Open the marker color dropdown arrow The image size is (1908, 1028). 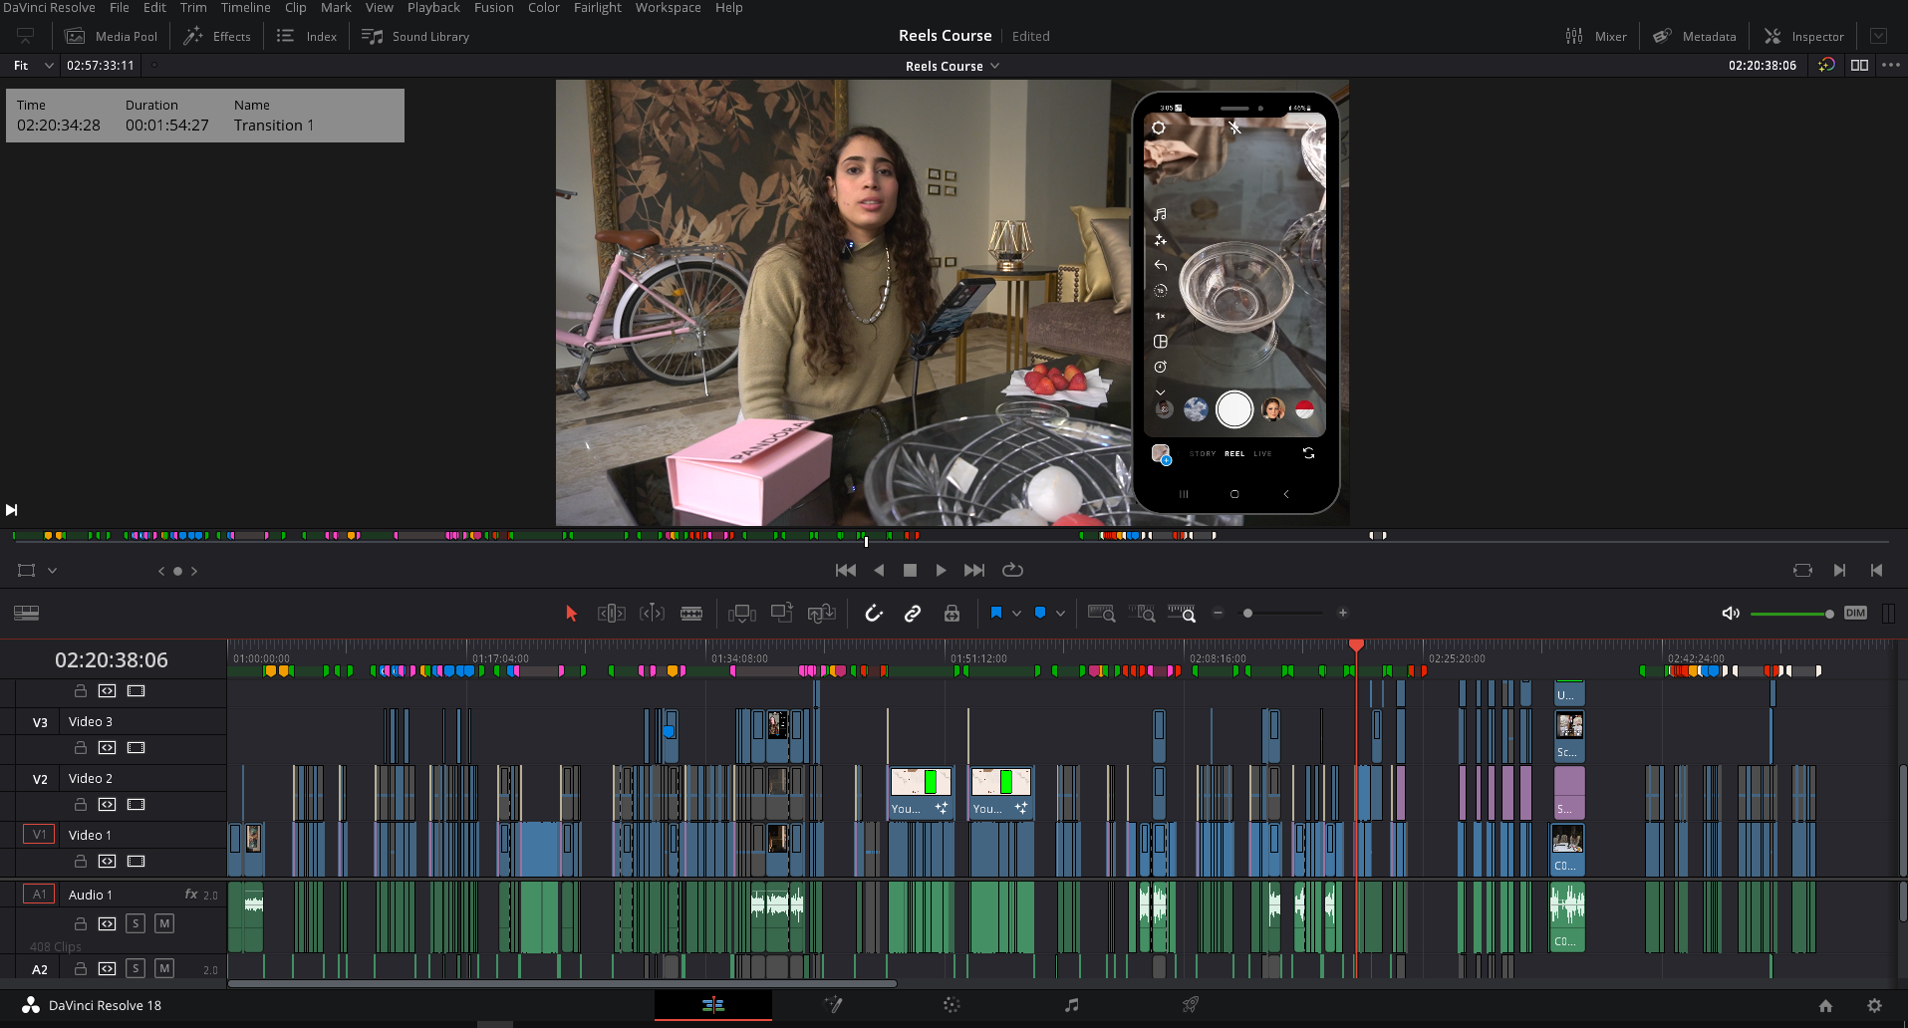click(1060, 614)
